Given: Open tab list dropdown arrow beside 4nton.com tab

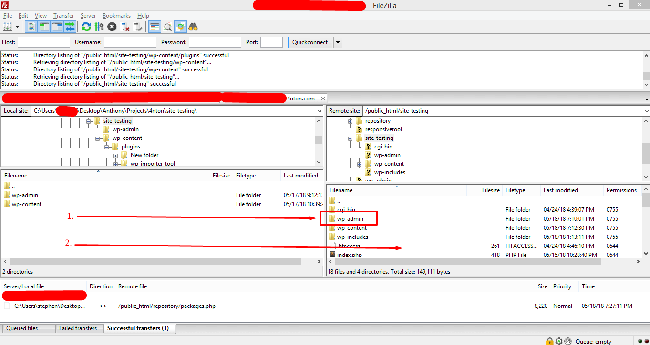Looking at the screenshot, I should tap(647, 99).
